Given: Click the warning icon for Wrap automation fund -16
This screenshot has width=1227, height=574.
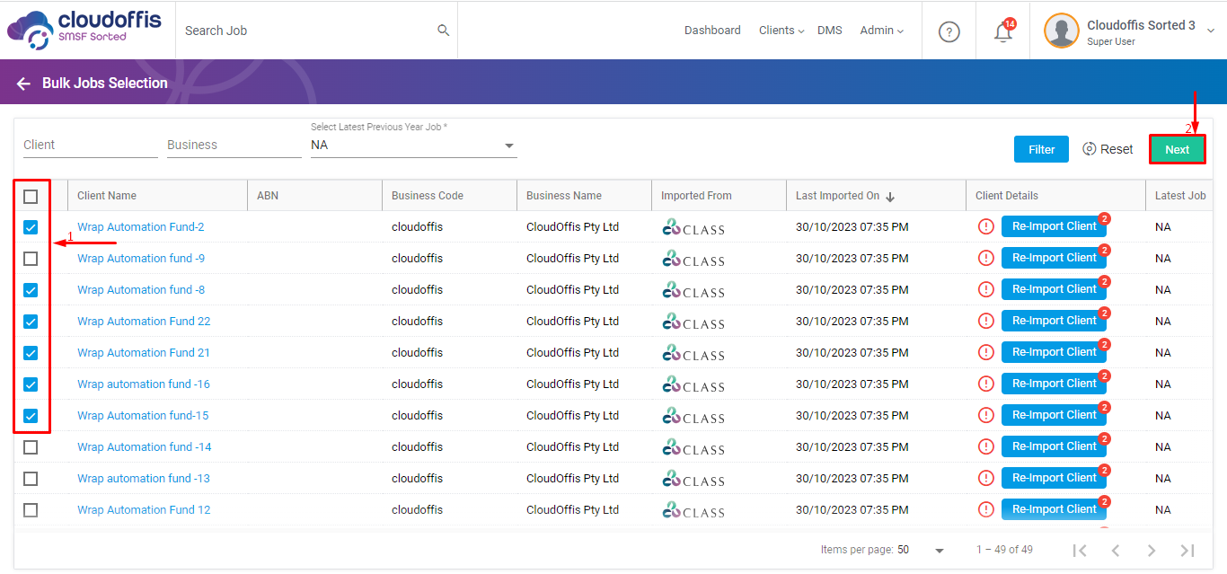Looking at the screenshot, I should 986,384.
